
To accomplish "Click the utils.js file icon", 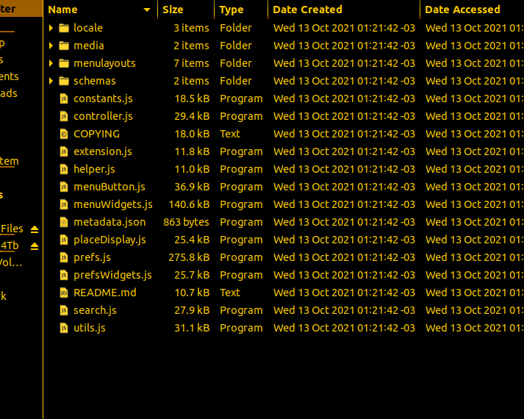I will 64,328.
